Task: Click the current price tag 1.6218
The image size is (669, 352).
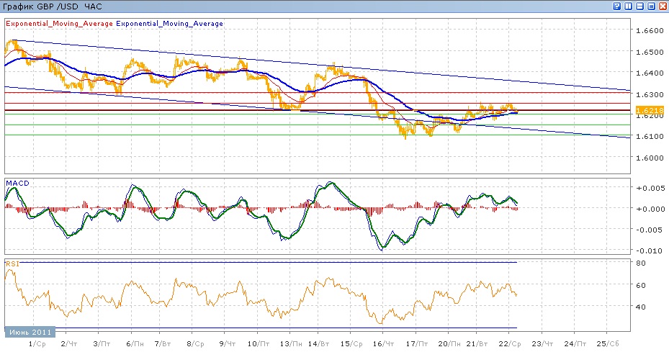Action: click(645, 109)
